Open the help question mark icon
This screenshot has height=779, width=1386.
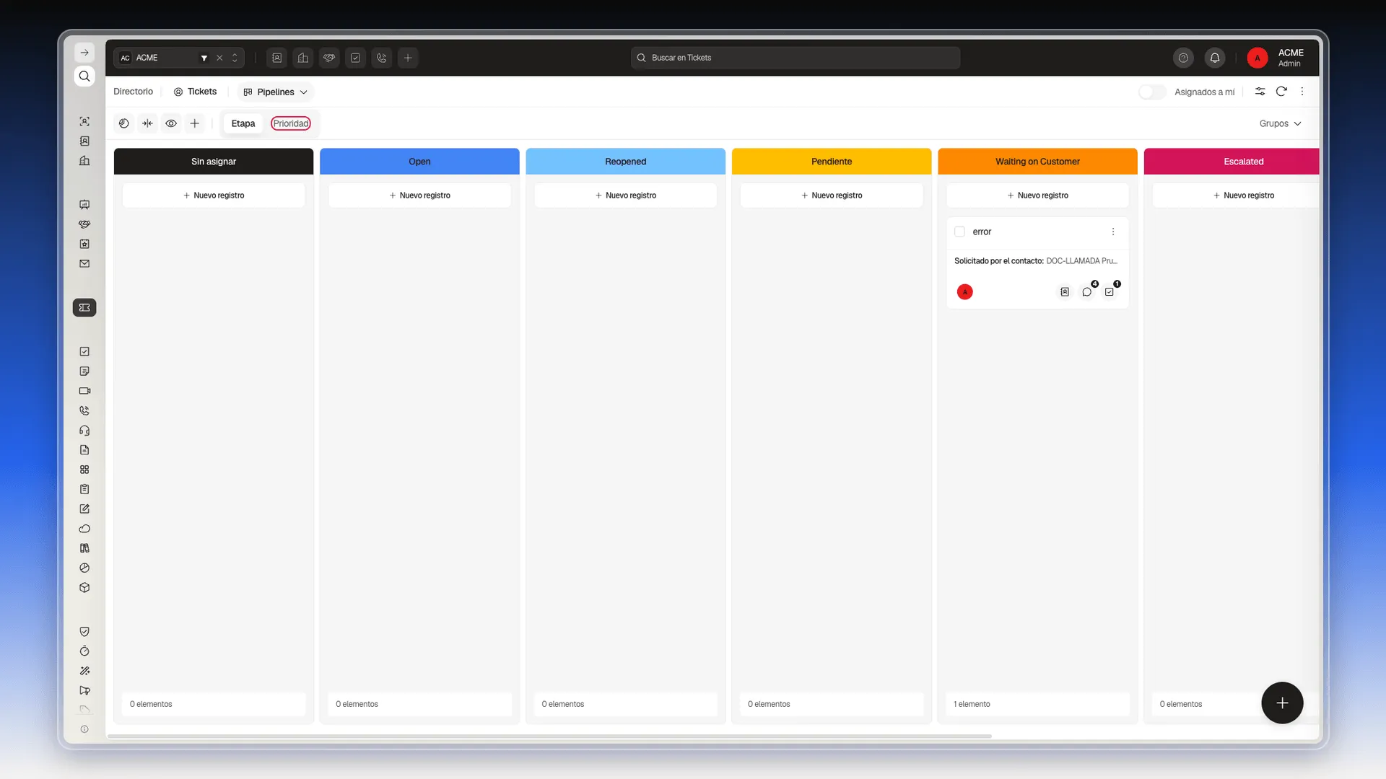1183,58
